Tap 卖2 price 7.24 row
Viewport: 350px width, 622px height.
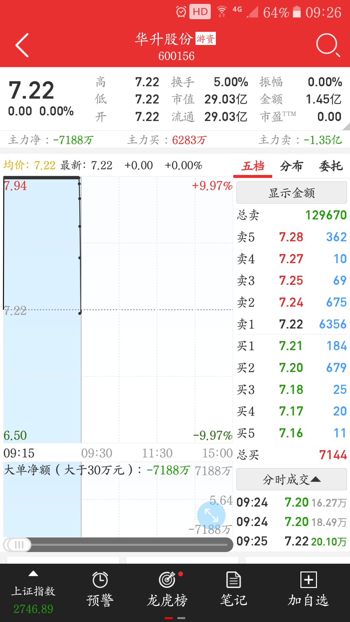click(292, 303)
